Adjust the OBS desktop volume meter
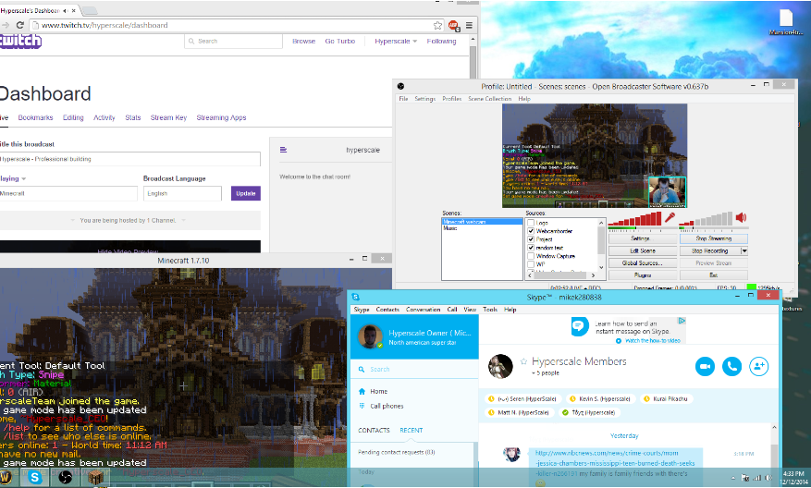Screen dimensions: 811x488 click(706, 220)
